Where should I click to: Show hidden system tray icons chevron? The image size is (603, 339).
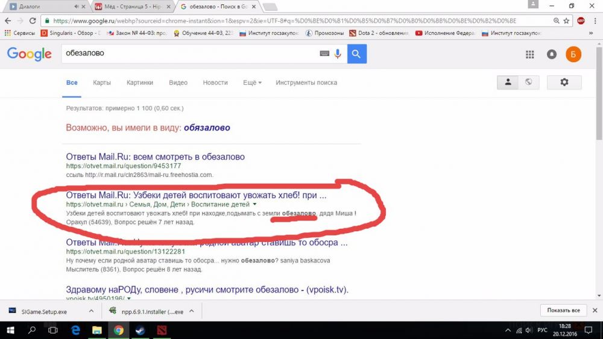(x=508, y=330)
